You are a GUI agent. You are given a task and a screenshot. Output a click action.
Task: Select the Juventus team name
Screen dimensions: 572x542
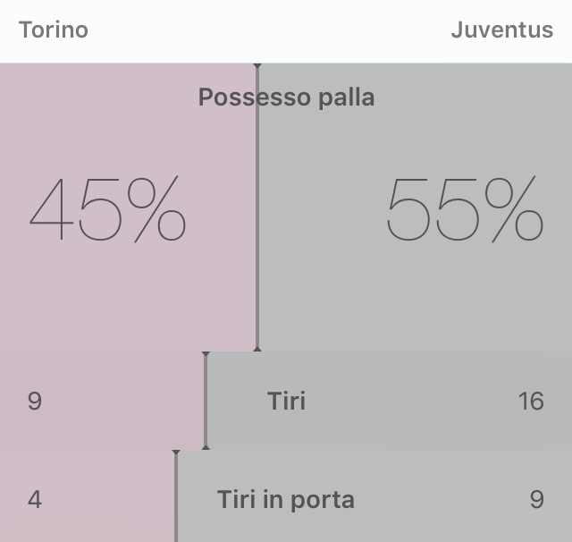point(502,30)
